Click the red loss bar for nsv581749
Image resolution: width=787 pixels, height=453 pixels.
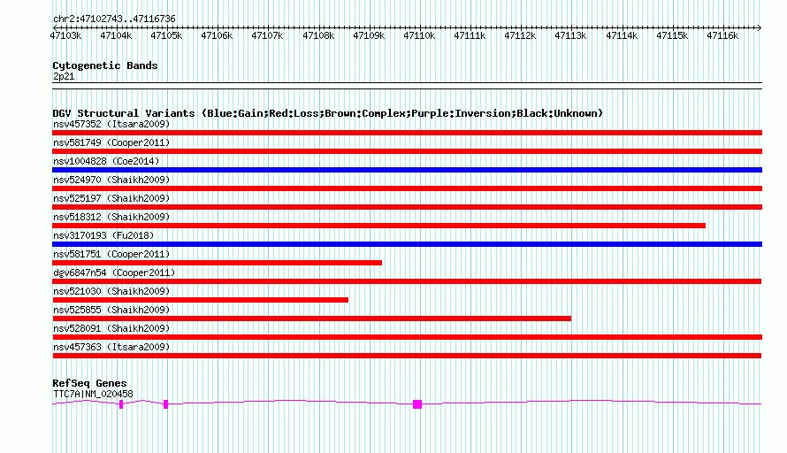coord(407,151)
